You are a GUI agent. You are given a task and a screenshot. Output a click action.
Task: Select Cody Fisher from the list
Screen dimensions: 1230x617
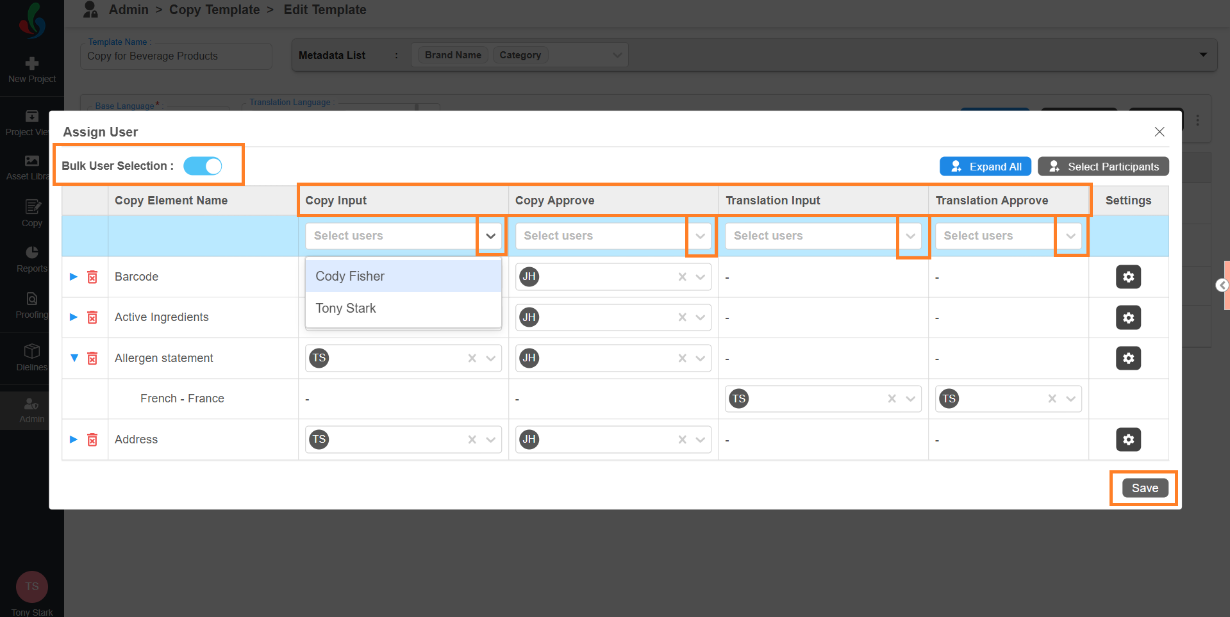pyautogui.click(x=350, y=276)
